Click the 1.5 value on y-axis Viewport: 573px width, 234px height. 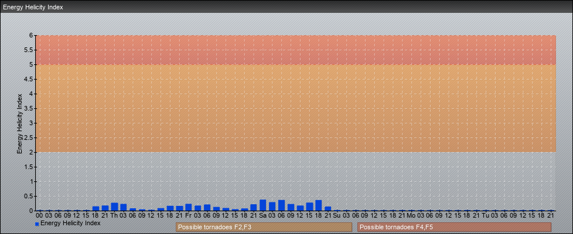(29, 167)
